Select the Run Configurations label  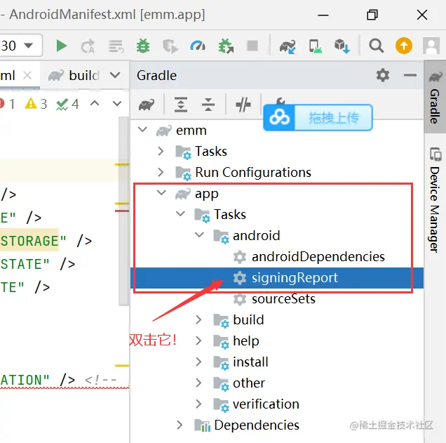[253, 173]
